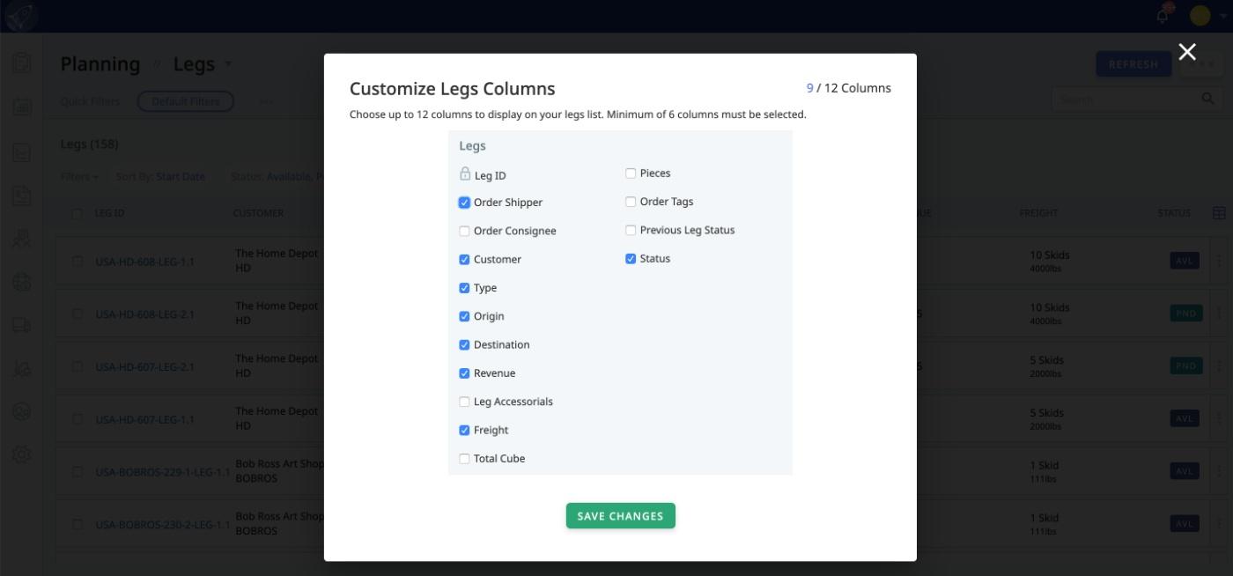This screenshot has width=1233, height=576.
Task: Open leg USA-HD-608-LEG-2.1
Action: tap(145, 314)
